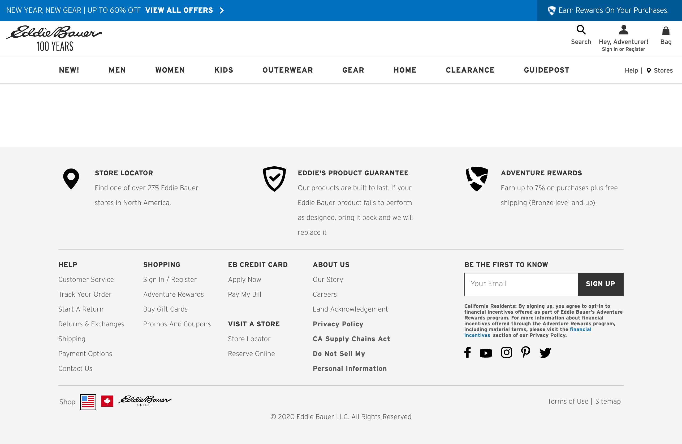This screenshot has height=444, width=682.
Task: Click the arrow next to View All Offers
Action: (x=222, y=11)
